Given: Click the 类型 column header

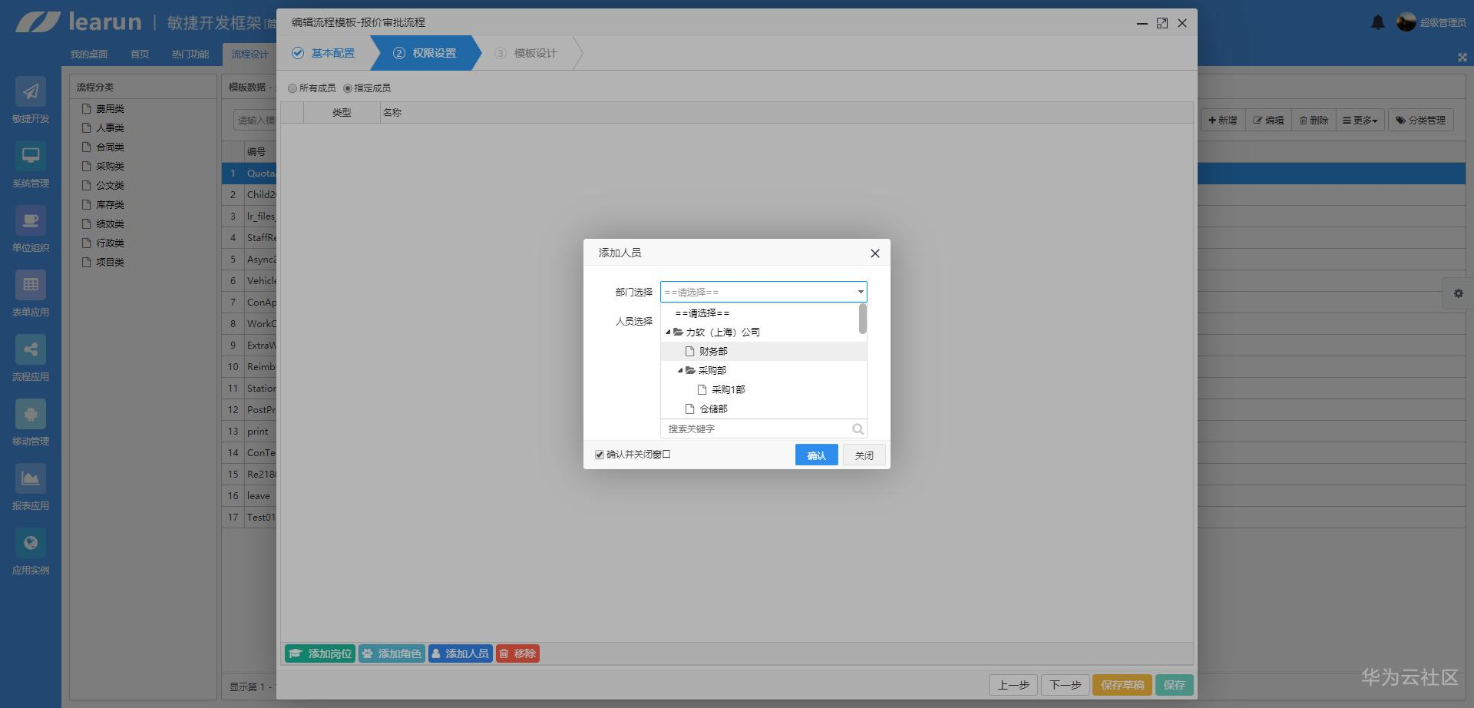Looking at the screenshot, I should 342,113.
